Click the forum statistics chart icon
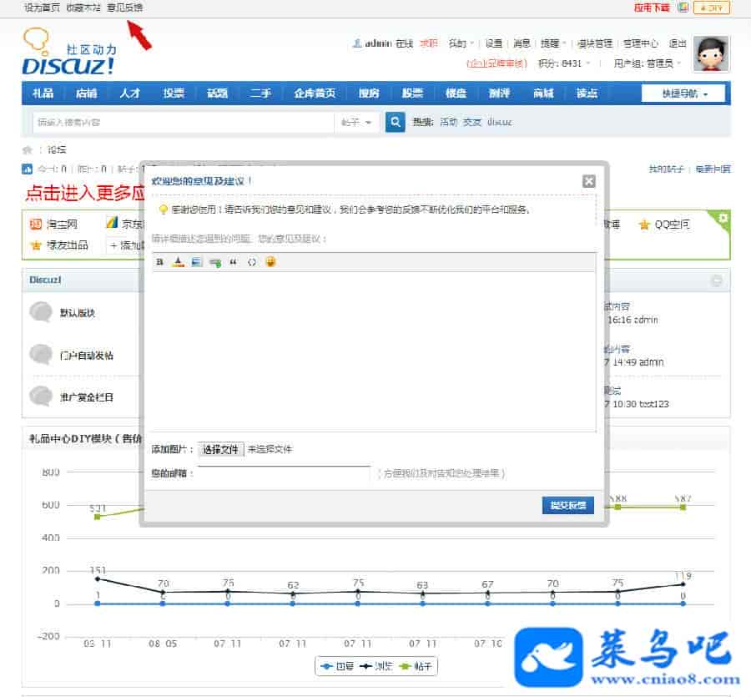The image size is (751, 697). tap(27, 169)
